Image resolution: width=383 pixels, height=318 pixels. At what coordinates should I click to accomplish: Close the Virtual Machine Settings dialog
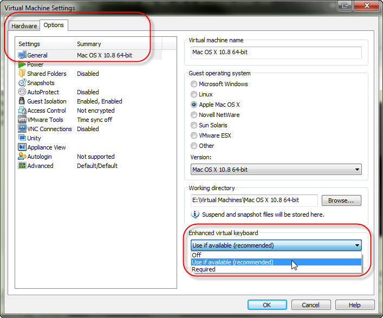[367, 5]
